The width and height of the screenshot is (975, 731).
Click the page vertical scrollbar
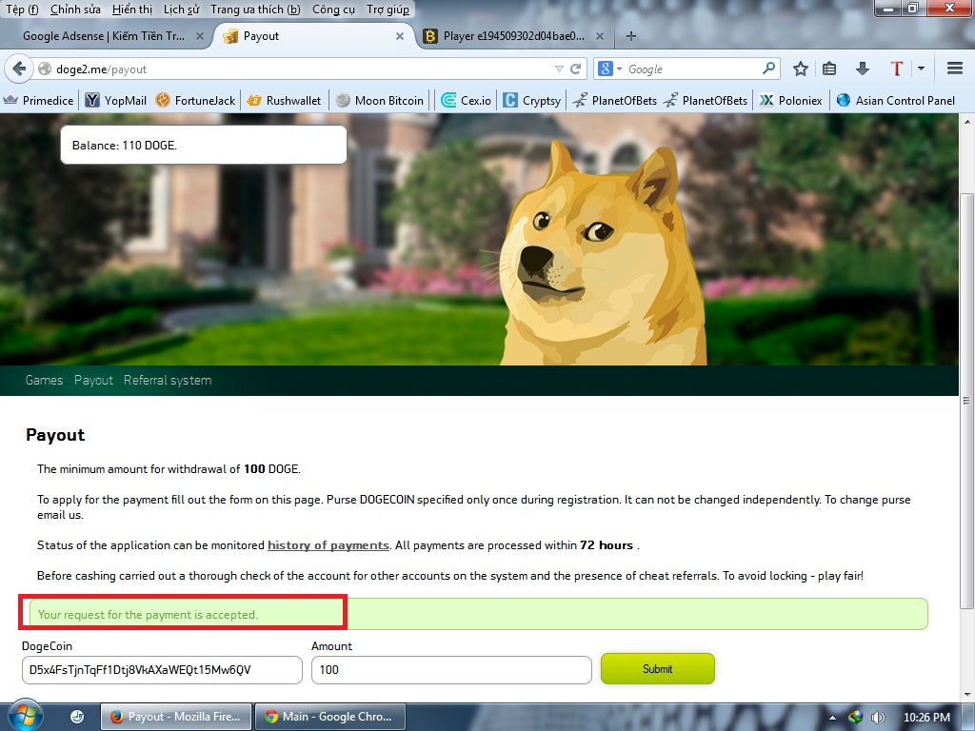point(967,402)
